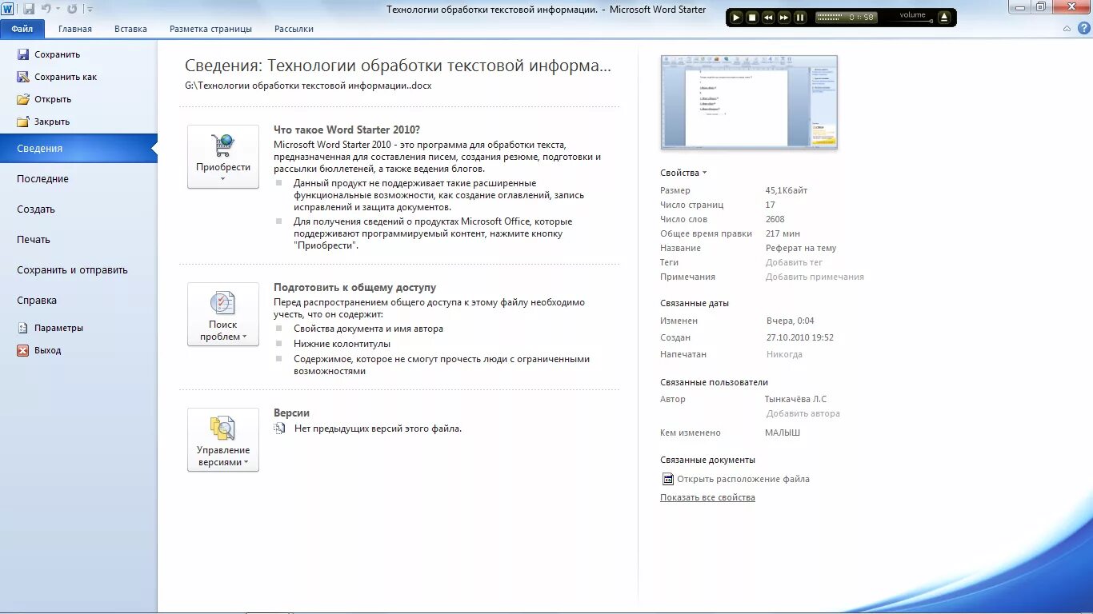Switch to the Главная ribbon tab
The image size is (1093, 614).
coord(75,29)
